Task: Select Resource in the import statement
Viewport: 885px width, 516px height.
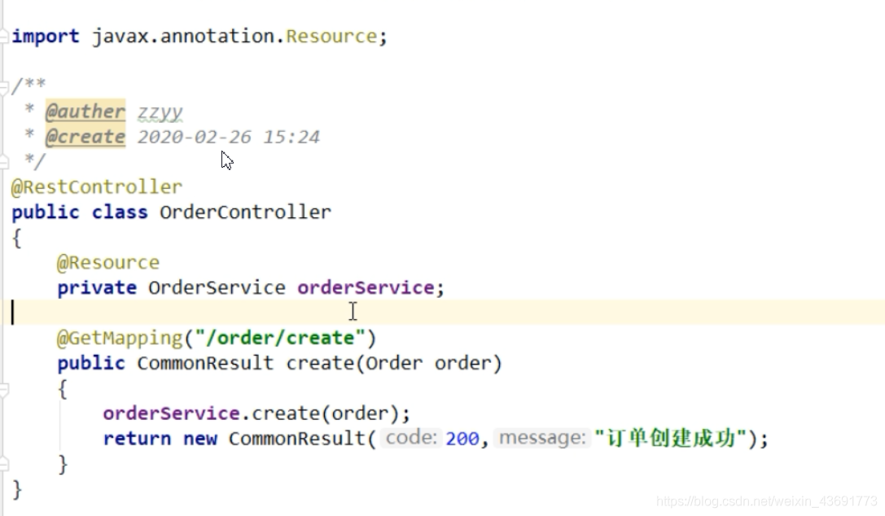Action: (x=331, y=37)
